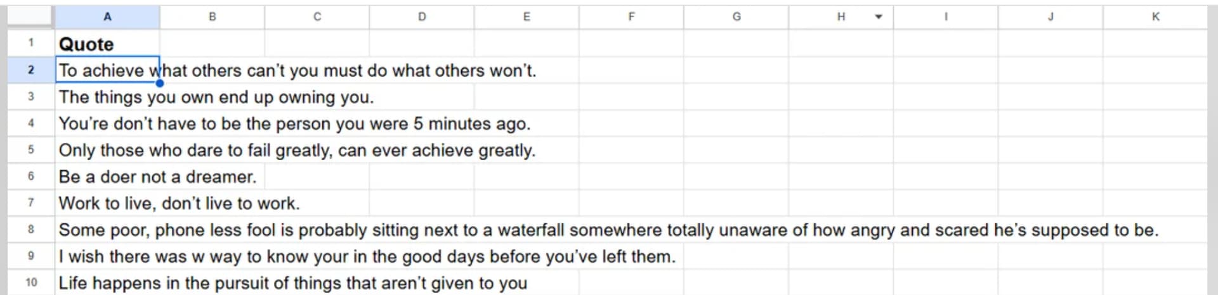
Task: Select the "The things you own" quote cell
Action: [x=107, y=97]
